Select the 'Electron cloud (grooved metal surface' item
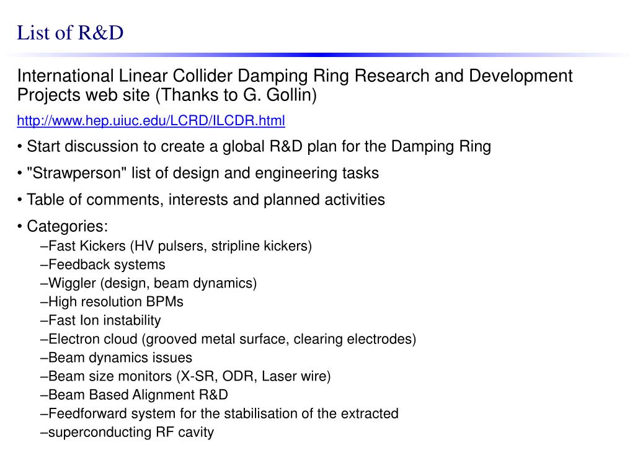Screen dimensions: 635x476 tap(228, 339)
